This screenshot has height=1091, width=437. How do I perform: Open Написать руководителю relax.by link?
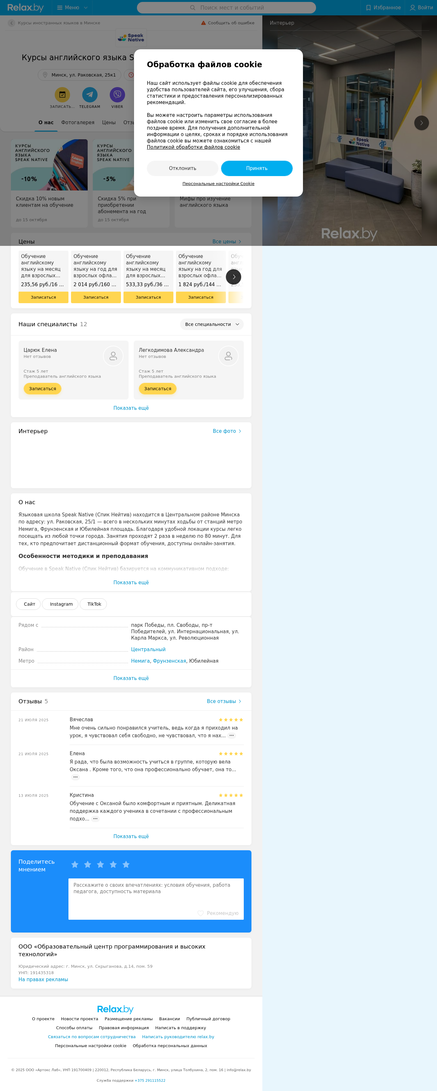(x=178, y=1037)
